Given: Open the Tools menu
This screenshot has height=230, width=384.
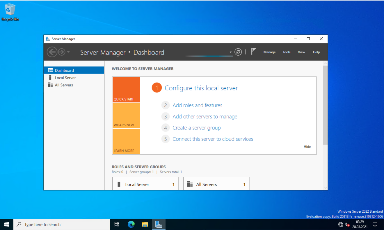Looking at the screenshot, I should [286, 52].
